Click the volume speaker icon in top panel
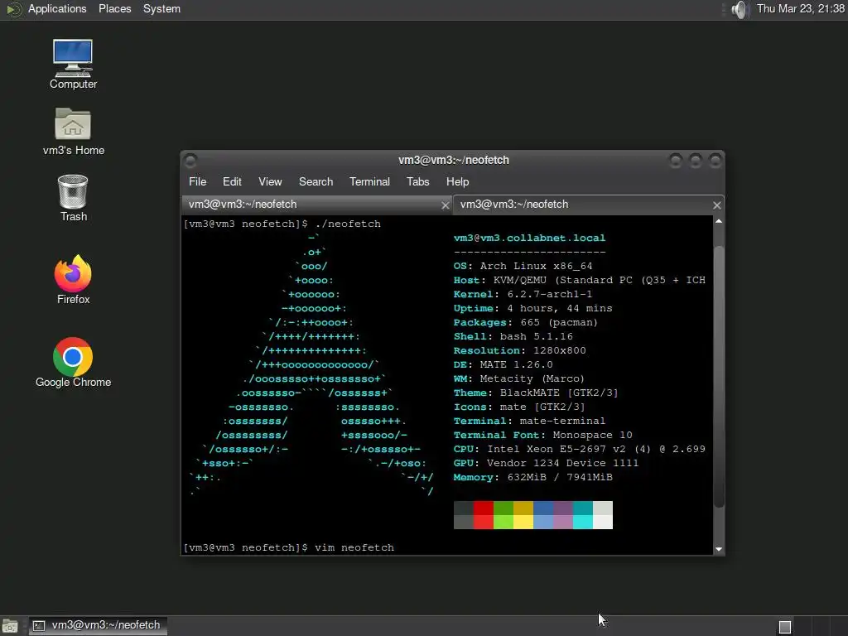This screenshot has width=848, height=636. pyautogui.click(x=739, y=9)
